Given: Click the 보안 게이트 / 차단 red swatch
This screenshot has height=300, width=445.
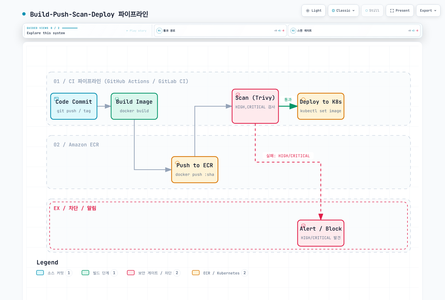Looking at the screenshot, I should 131,273.
